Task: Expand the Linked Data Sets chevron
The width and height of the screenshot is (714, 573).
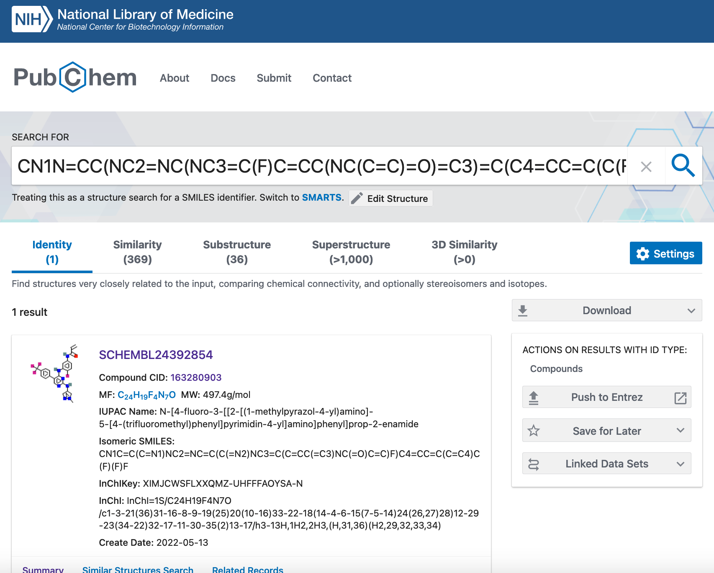Action: pyautogui.click(x=681, y=464)
